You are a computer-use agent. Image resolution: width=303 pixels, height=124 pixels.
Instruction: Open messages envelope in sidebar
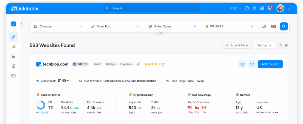[13, 76]
